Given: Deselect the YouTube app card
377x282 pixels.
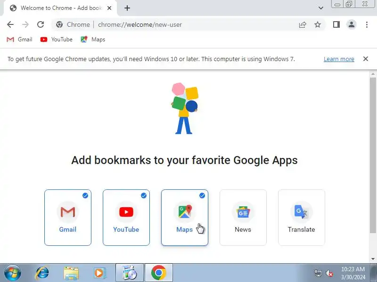Looking at the screenshot, I should coord(126,218).
